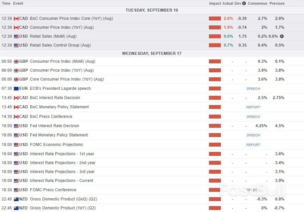Click REPORT badge on FOMC Economic Projections row
The height and width of the screenshot is (212, 304).
253,145
